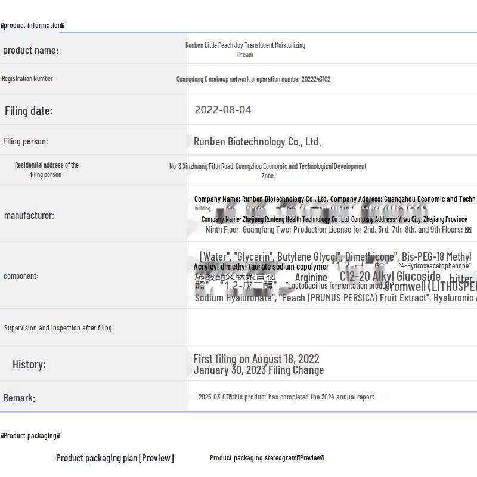
Task: Click the 'Supervision and inspection after filing:' label
Action: [x=59, y=328]
